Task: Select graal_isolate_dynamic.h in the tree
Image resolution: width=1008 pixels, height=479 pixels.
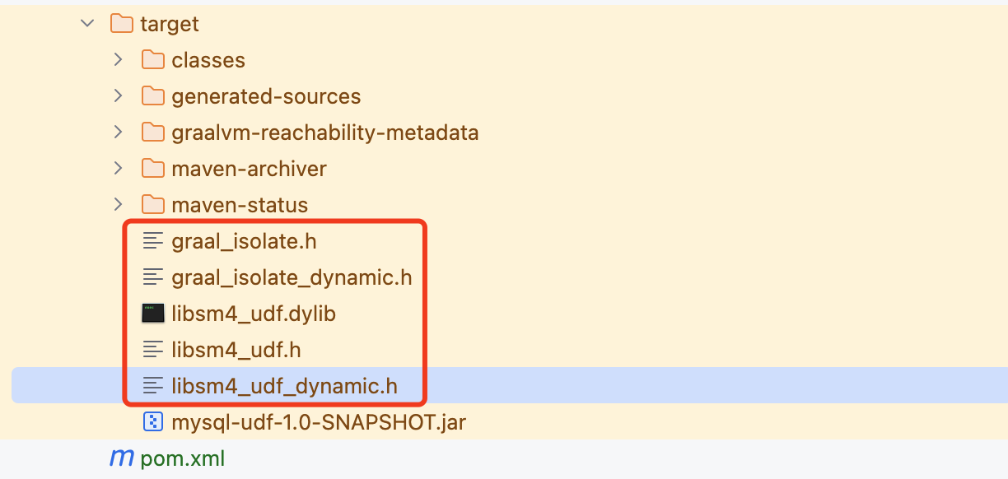Action: tap(292, 277)
